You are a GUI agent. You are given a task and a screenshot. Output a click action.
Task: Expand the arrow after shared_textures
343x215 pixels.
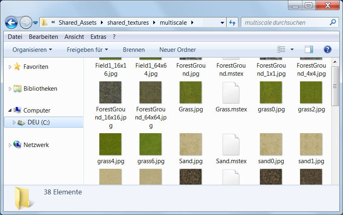click(154, 23)
